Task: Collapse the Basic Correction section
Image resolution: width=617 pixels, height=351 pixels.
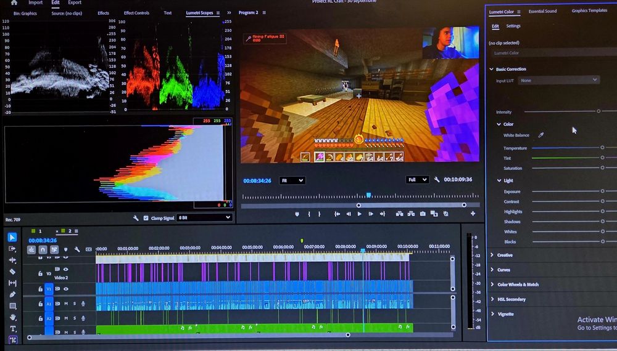Action: pos(491,69)
